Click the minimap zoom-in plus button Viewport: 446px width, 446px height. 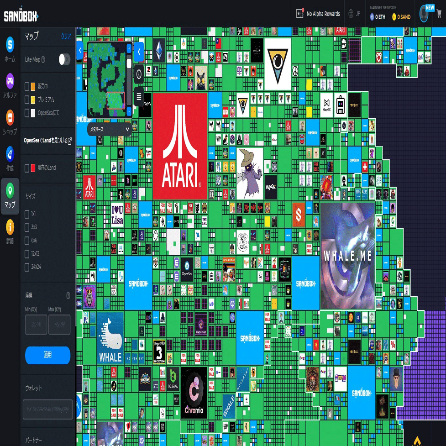[129, 48]
